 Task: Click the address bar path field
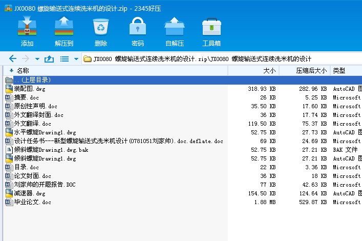point(222,59)
